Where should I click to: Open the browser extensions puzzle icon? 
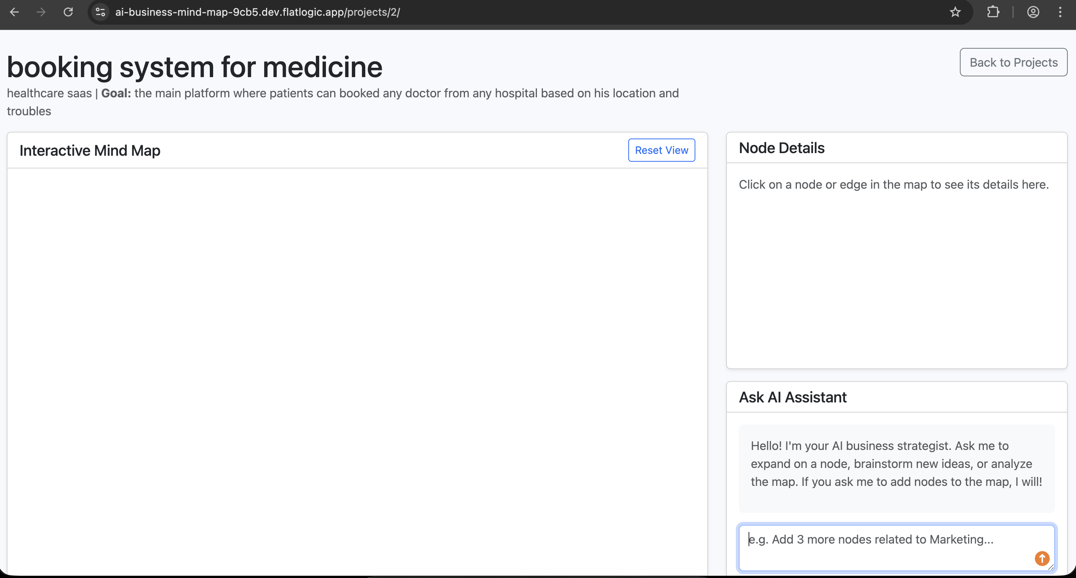993,12
